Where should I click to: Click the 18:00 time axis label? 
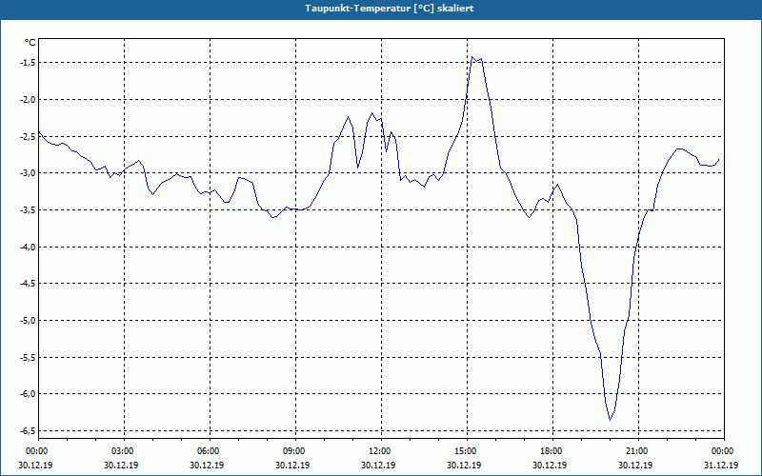pos(551,451)
